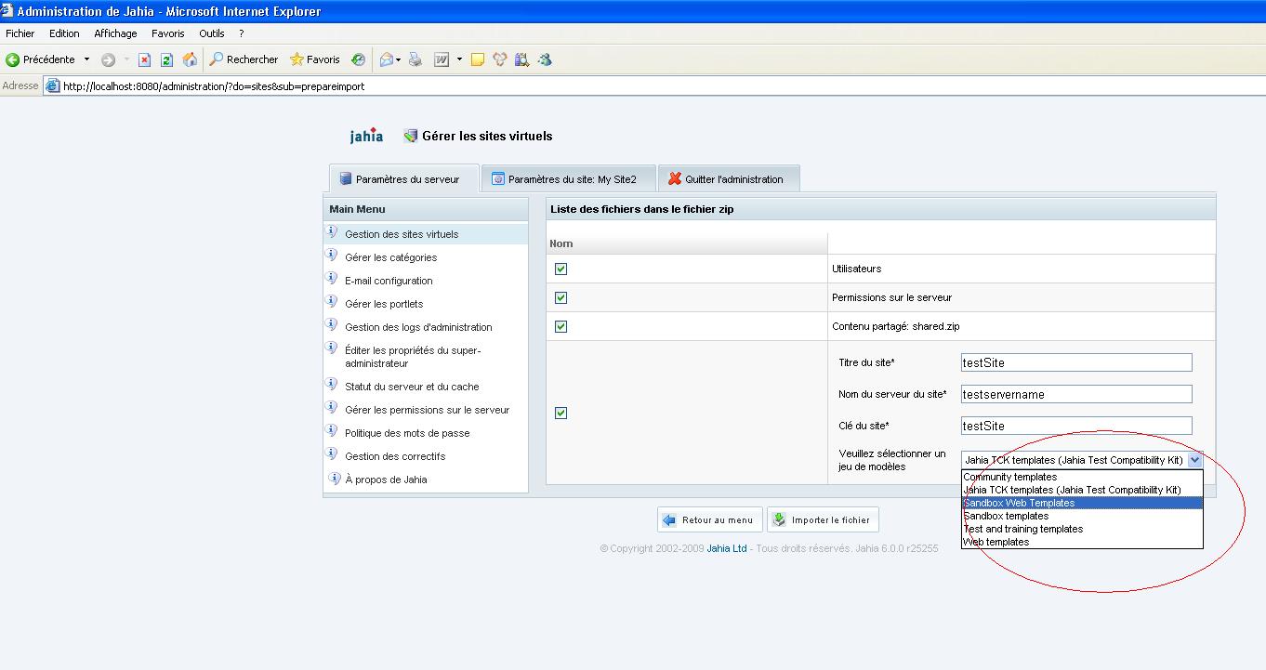
Task: Select Web templates option
Action: [x=1082, y=542]
